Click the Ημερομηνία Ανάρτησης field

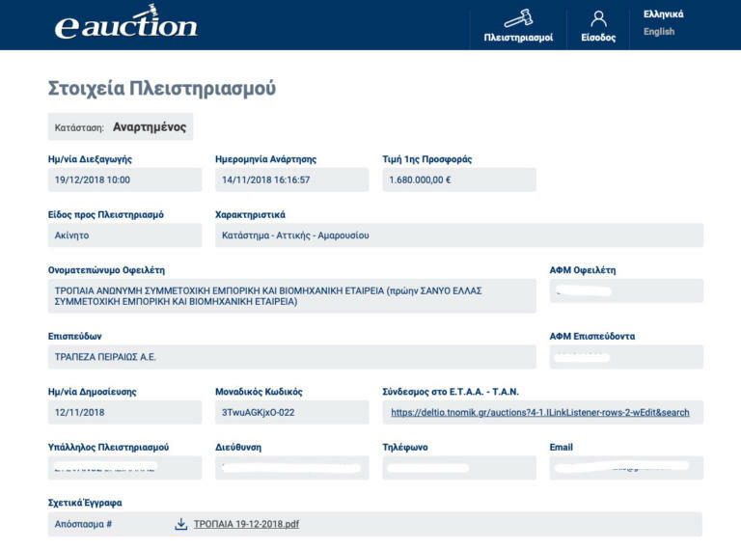click(x=291, y=179)
